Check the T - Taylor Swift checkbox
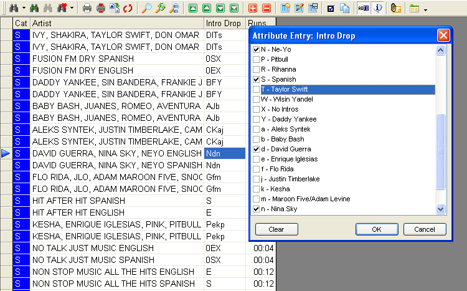This screenshot has width=467, height=291. coord(256,89)
